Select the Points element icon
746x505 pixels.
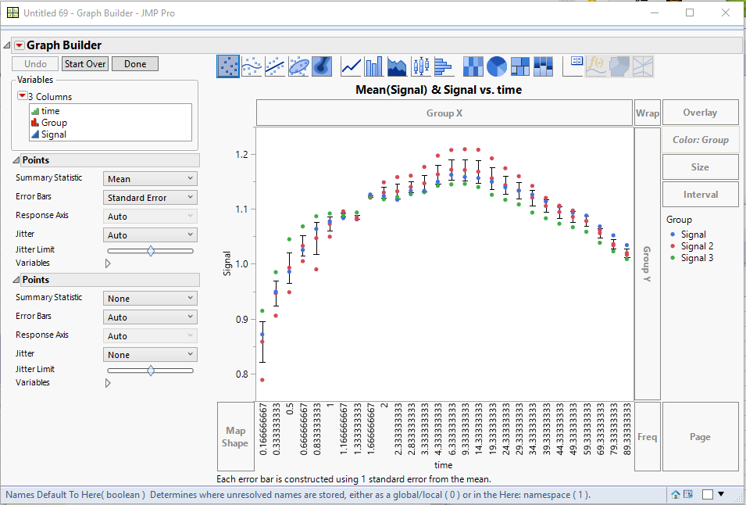[x=227, y=66]
